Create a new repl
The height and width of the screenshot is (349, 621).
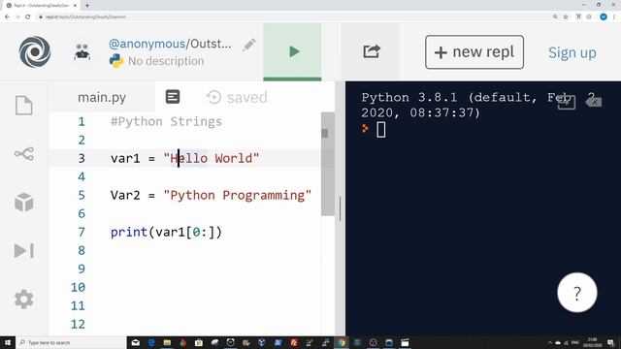tap(474, 52)
